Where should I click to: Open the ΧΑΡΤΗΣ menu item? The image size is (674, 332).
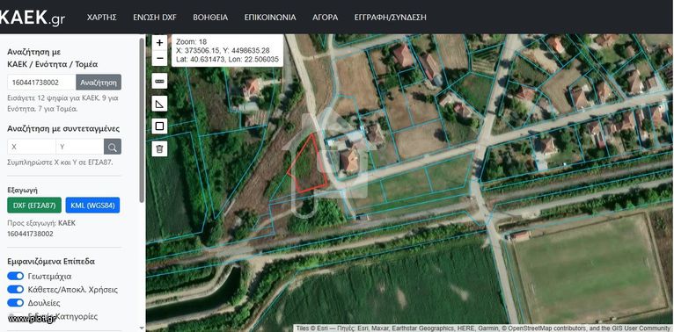point(102,18)
